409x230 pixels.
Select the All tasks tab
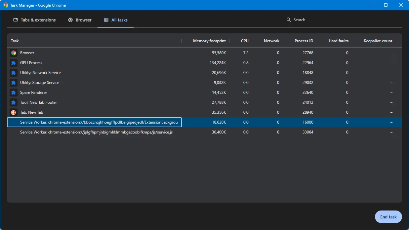[x=115, y=20]
